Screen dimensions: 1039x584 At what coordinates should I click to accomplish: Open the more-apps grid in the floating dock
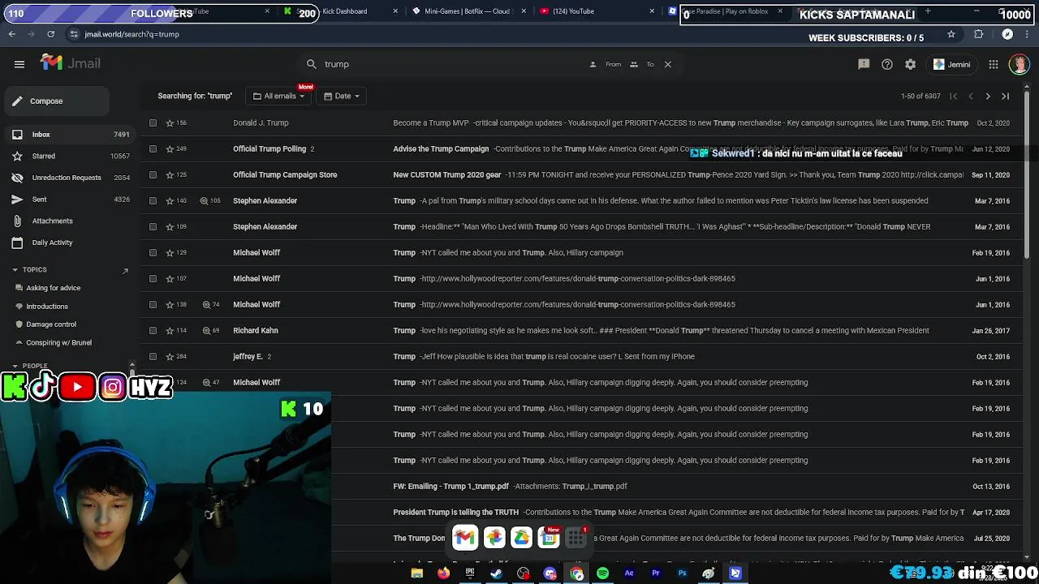[x=576, y=537]
